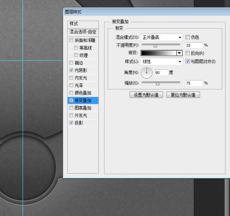Click the 复位为默认值 button

(x=183, y=95)
